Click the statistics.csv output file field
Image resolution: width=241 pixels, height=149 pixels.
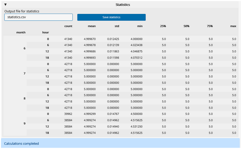click(x=38, y=17)
